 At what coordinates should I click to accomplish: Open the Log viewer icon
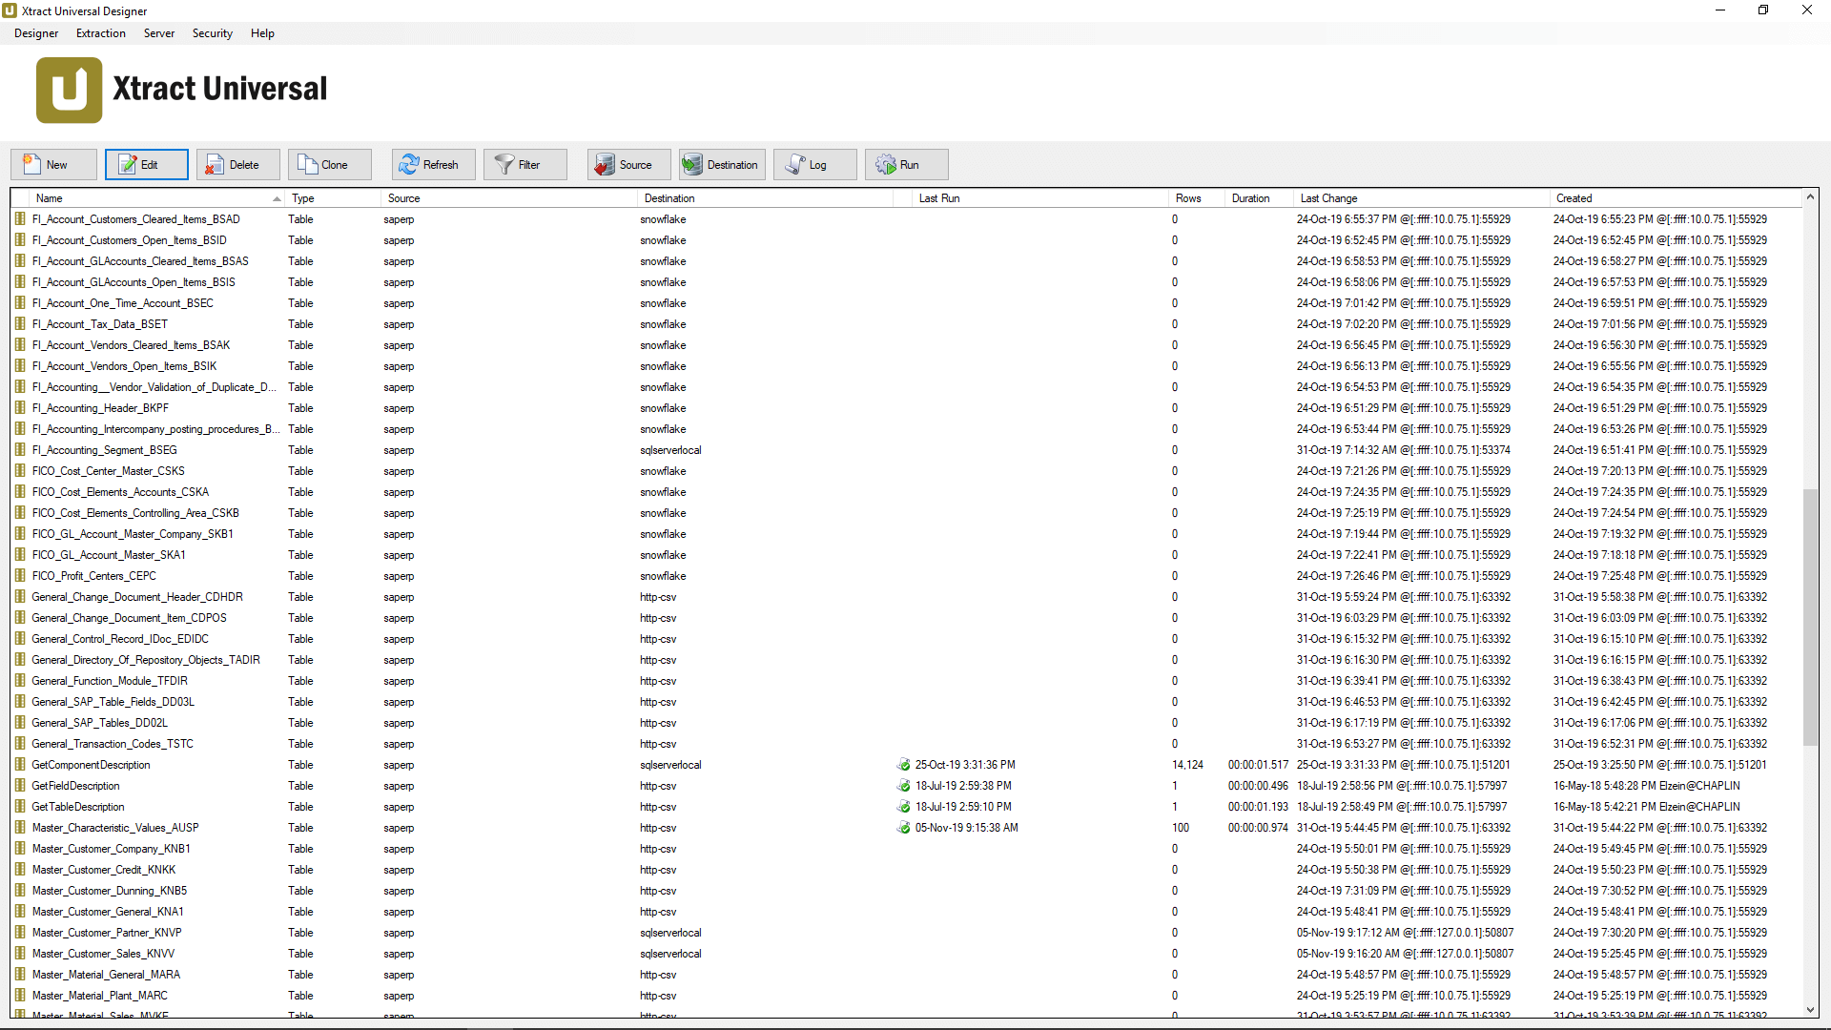click(795, 165)
